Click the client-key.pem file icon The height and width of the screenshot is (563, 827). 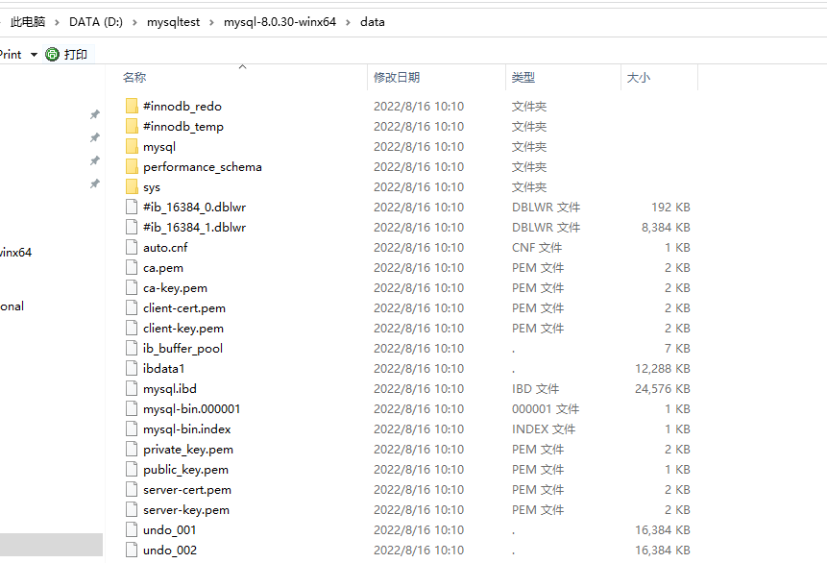tap(132, 328)
